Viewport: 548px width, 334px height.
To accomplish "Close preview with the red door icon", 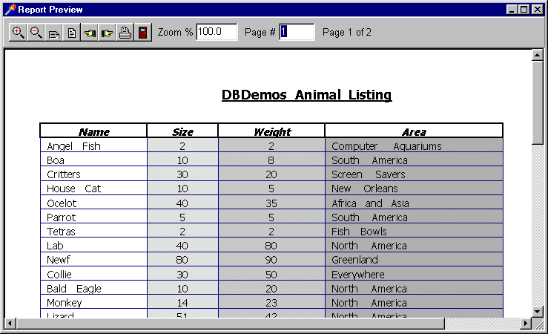I will (143, 33).
